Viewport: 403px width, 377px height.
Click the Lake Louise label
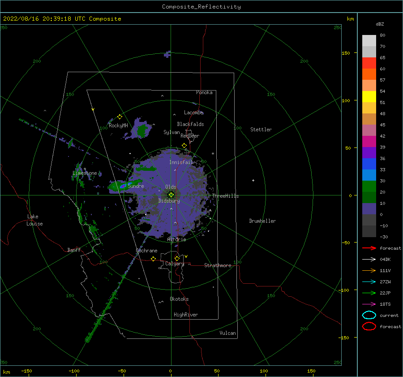tap(34, 220)
